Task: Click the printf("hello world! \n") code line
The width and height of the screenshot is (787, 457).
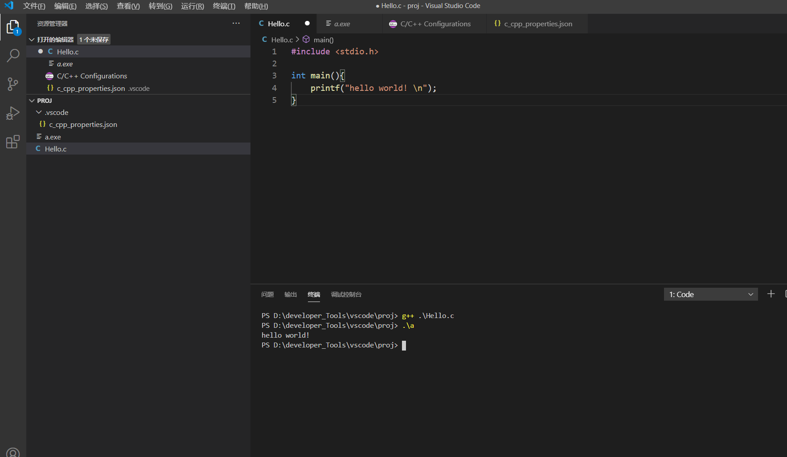Action: pos(373,88)
